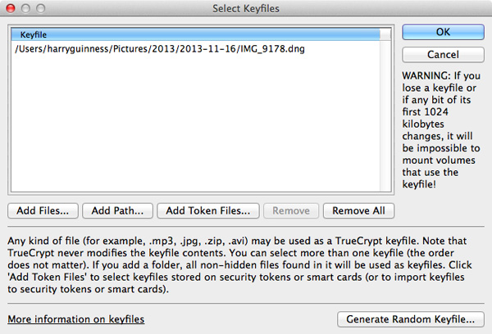The height and width of the screenshot is (334, 492).
Task: Minimize the Select Keyfiles window
Action: (25, 8)
